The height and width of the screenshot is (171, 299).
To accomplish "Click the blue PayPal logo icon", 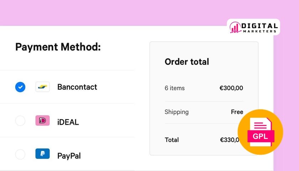I will [42, 154].
